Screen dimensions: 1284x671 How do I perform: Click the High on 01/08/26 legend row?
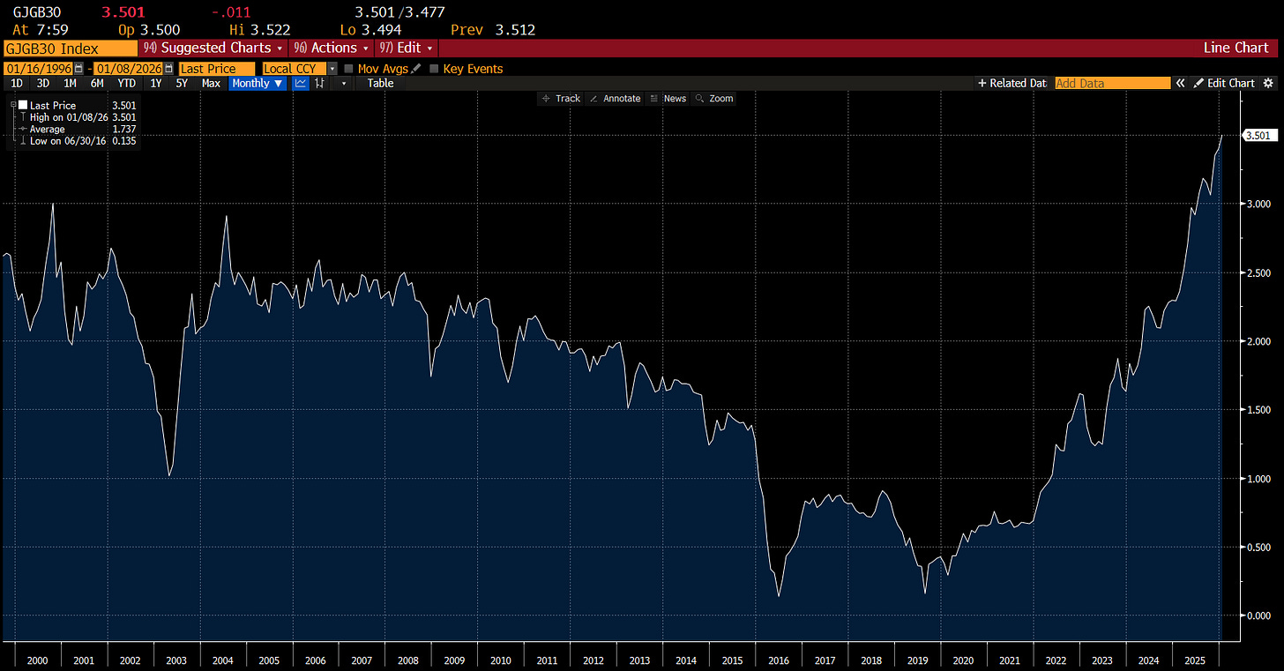(x=76, y=117)
